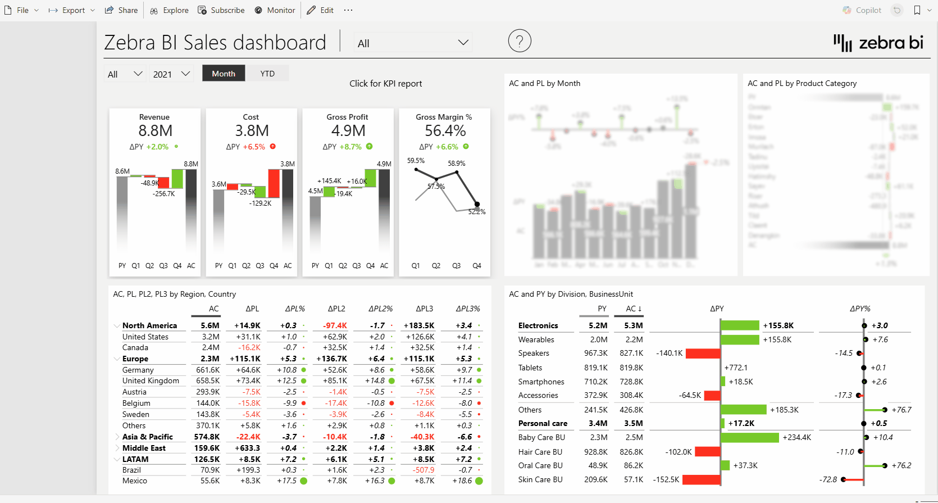Select the Month view toggle
Viewport: 938px width, 503px height.
pyautogui.click(x=224, y=74)
